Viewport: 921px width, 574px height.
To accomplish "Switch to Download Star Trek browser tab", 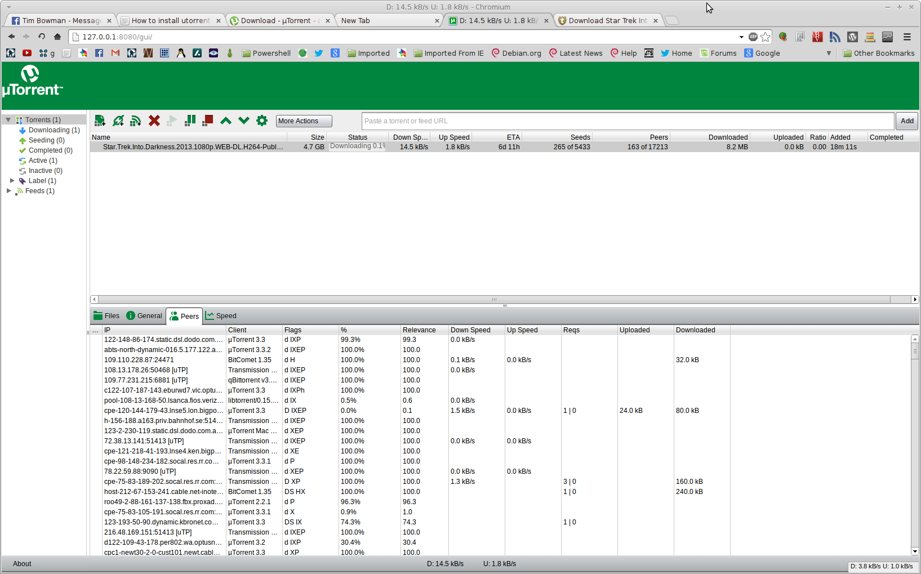I will (607, 20).
